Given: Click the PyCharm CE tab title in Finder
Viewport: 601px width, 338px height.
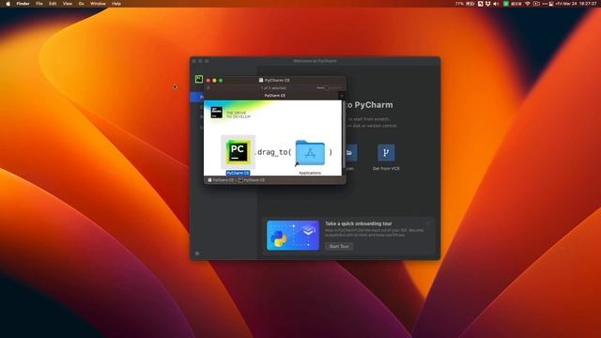Looking at the screenshot, I should click(275, 96).
